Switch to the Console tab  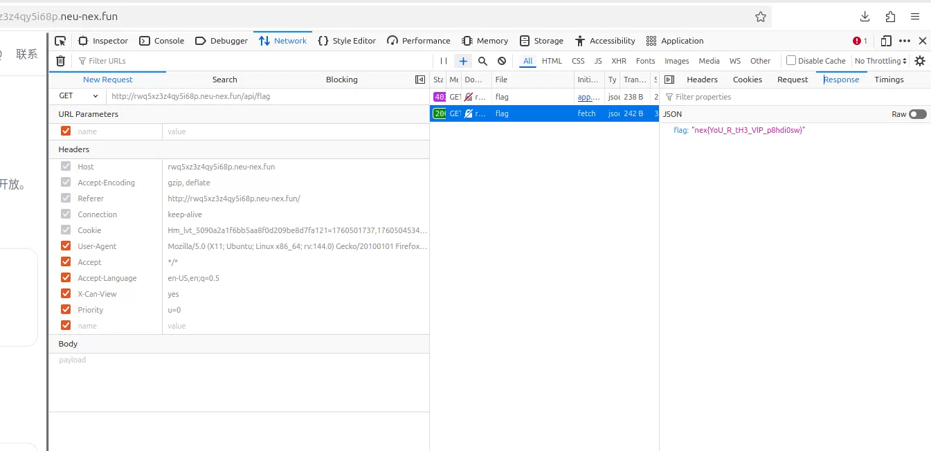click(162, 41)
